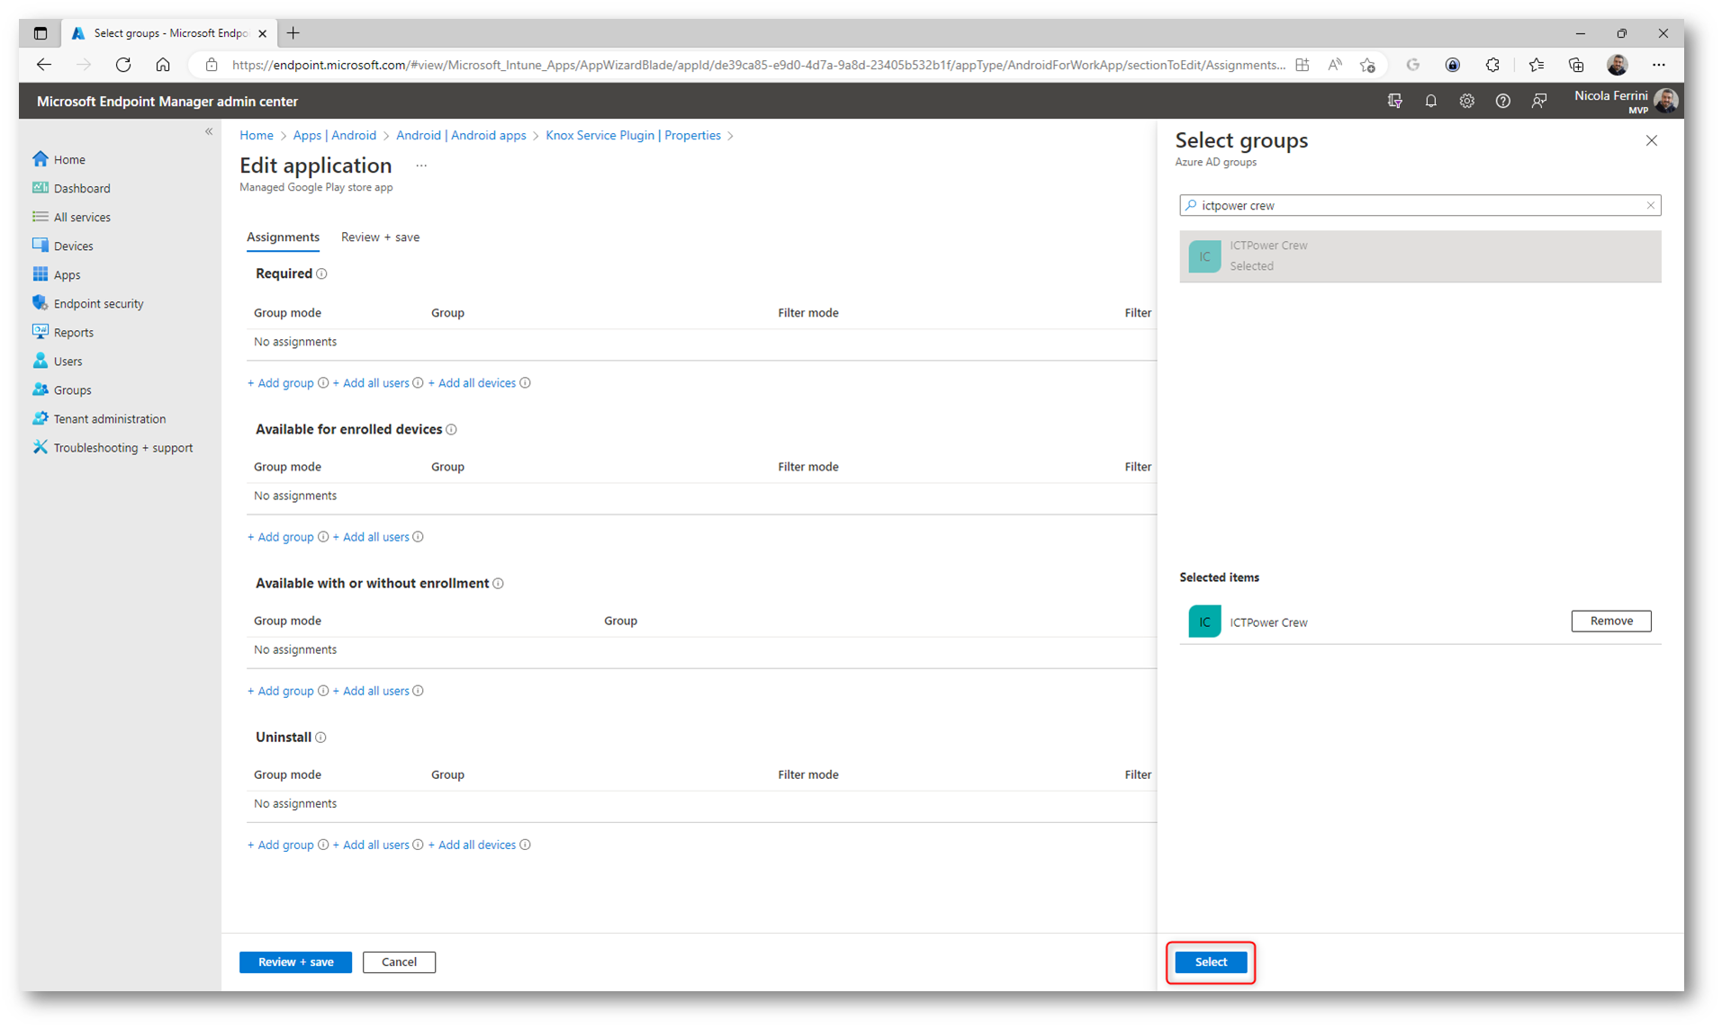Add all users under Available with or without enrollment
Viewport: 1722px width, 1029px height.
point(371,691)
